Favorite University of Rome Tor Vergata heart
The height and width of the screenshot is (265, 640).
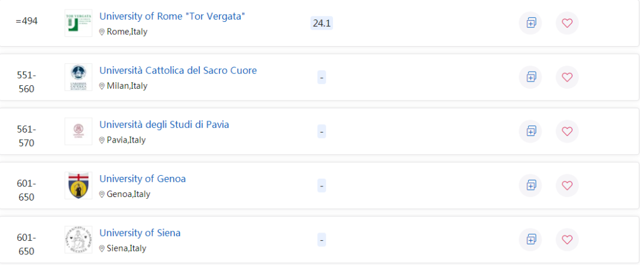click(567, 23)
